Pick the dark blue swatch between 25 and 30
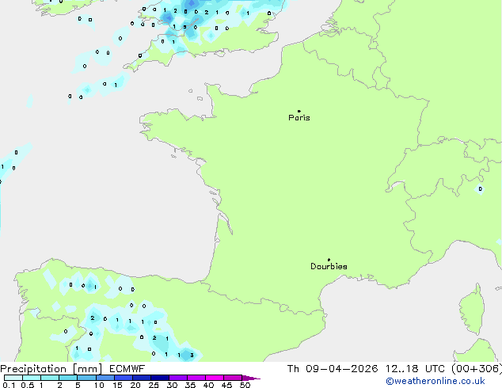Screen dimensions: 502x388 pyautogui.click(x=160, y=378)
